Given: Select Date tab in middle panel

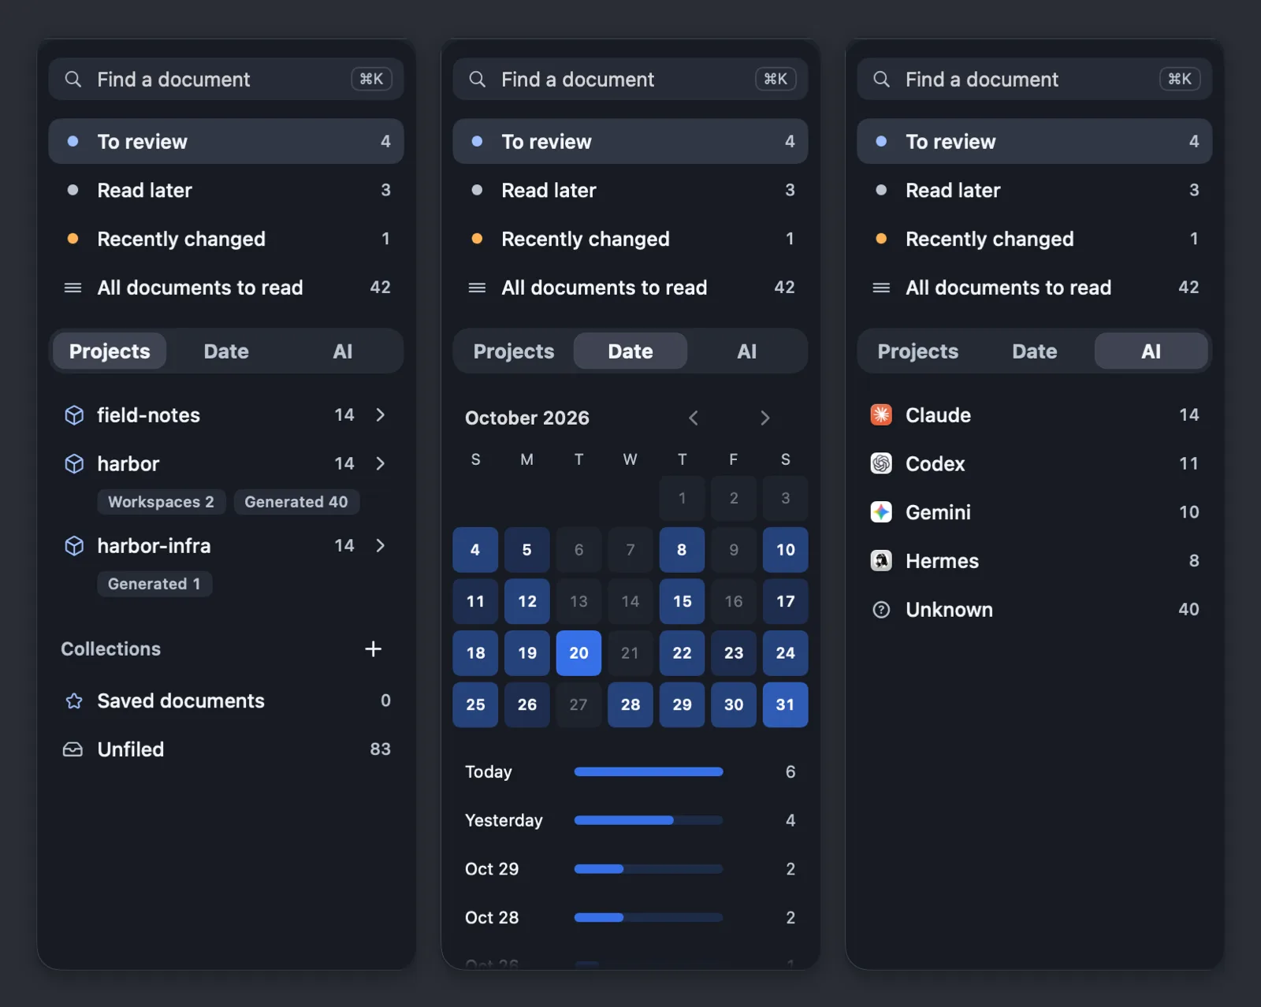Looking at the screenshot, I should 630,351.
